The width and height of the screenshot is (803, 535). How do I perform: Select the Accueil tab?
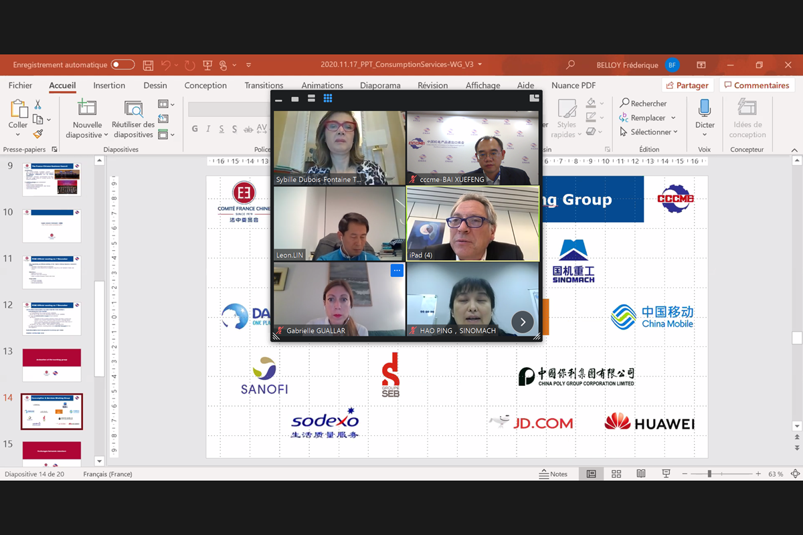pyautogui.click(x=62, y=86)
